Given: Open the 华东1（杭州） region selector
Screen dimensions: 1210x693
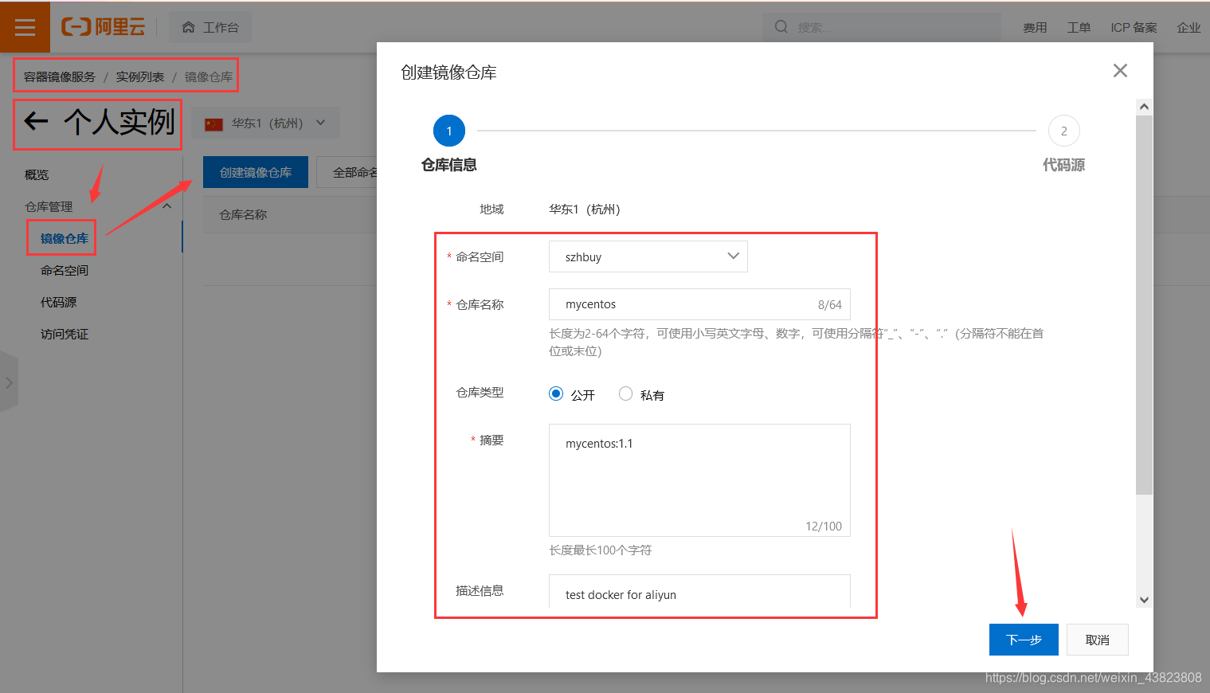Looking at the screenshot, I should 266,123.
